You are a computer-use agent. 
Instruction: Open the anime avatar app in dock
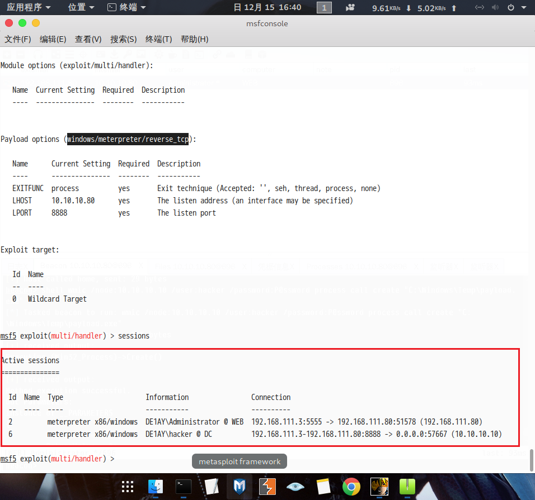pyautogui.click(x=379, y=487)
